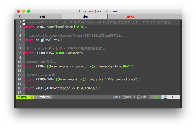
Task: Switch to the vim tab
Action: coord(85,17)
